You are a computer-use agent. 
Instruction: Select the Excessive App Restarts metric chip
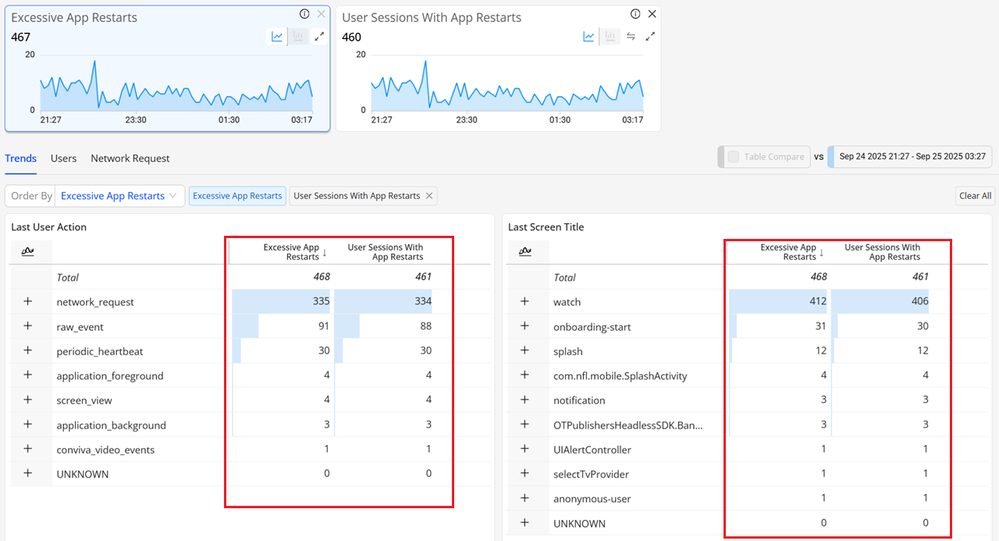pyautogui.click(x=237, y=196)
